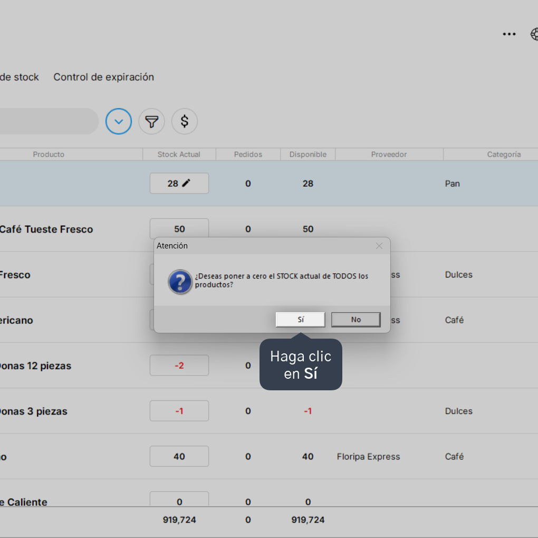Image resolution: width=538 pixels, height=538 pixels.
Task: Select the Donas 3 piezas row
Action: coord(269,411)
